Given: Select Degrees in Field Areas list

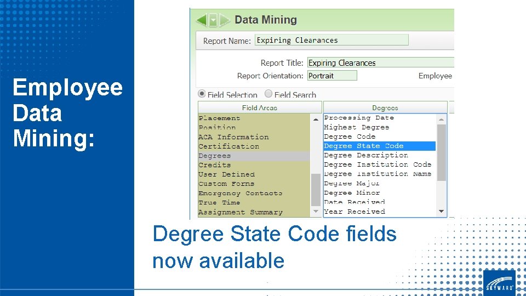Looking at the screenshot, I should pyautogui.click(x=254, y=156).
